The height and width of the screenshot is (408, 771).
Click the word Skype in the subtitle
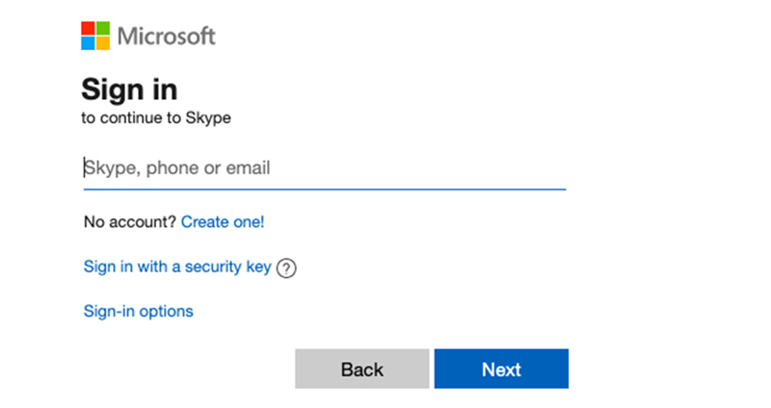point(212,119)
